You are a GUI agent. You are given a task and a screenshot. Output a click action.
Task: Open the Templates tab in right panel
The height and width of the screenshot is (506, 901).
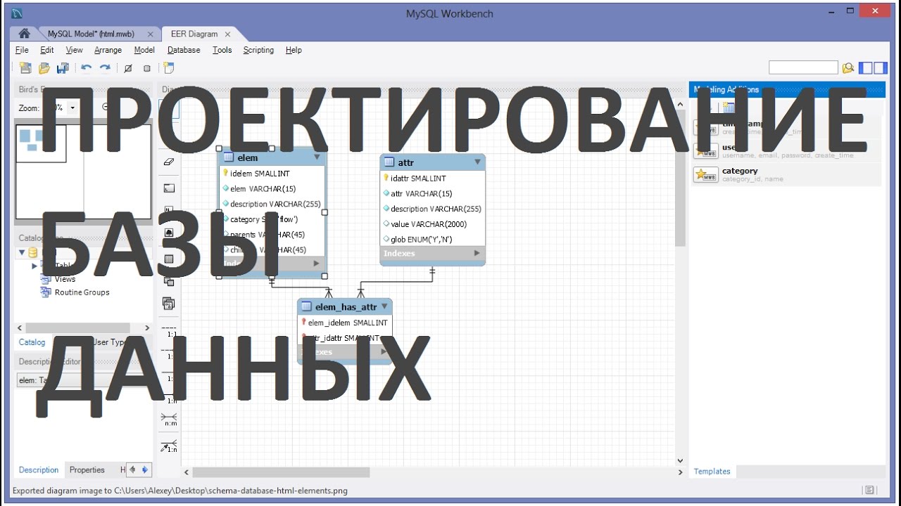tap(712, 472)
